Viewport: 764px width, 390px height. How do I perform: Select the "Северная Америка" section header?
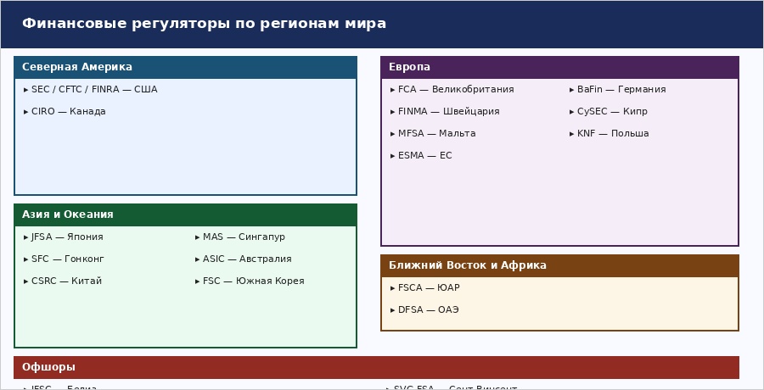pyautogui.click(x=186, y=67)
